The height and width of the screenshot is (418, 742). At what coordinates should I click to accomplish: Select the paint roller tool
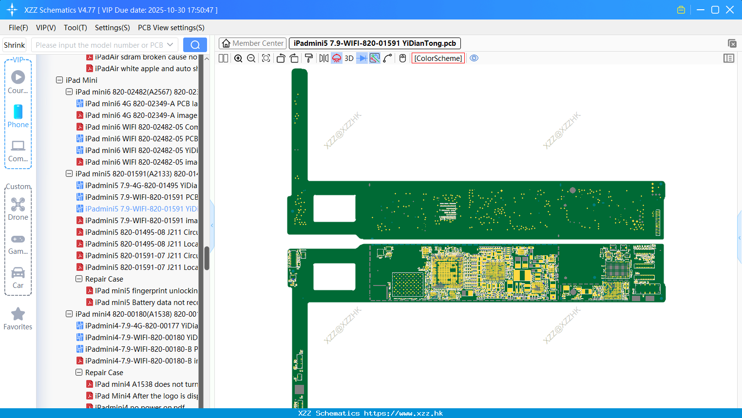(x=308, y=58)
